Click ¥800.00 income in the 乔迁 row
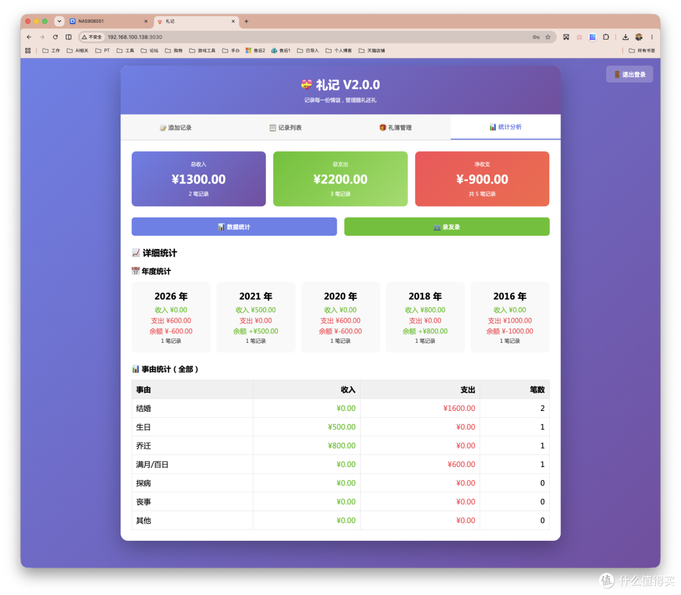This screenshot has width=681, height=595. click(342, 446)
